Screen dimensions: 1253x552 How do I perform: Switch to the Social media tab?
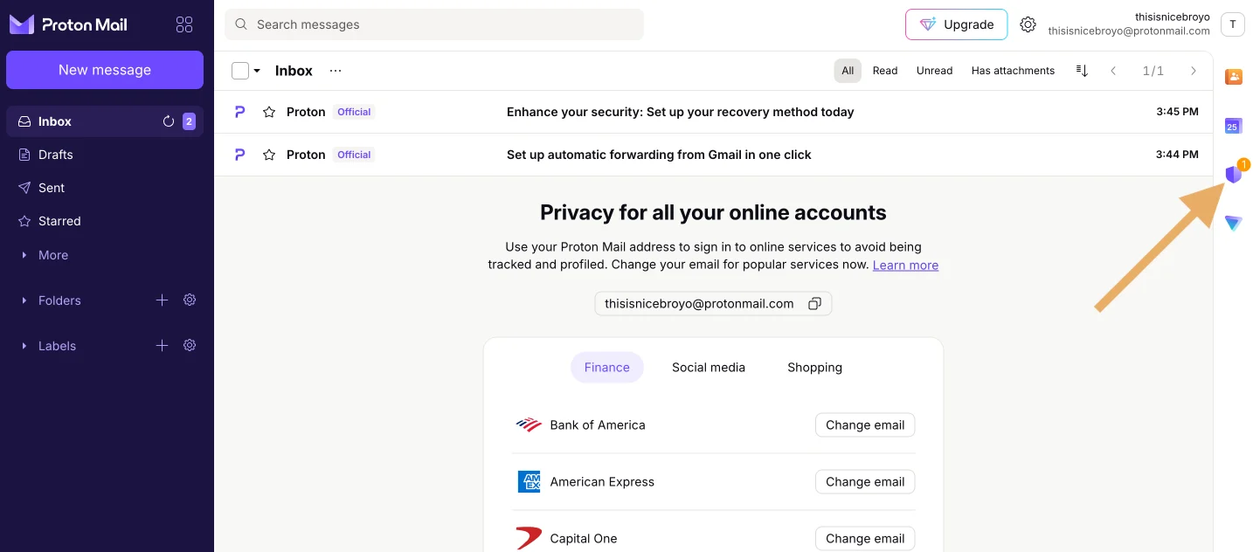click(x=709, y=368)
